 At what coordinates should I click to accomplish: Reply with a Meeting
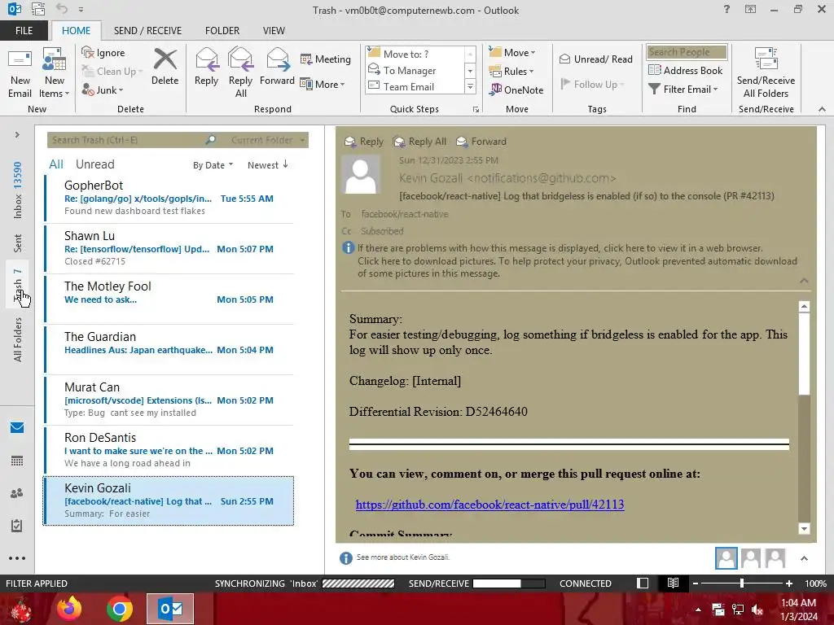click(x=326, y=59)
